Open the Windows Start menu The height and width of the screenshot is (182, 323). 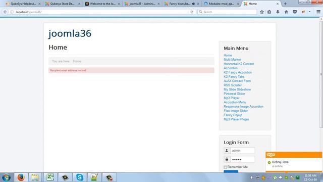[6, 177]
